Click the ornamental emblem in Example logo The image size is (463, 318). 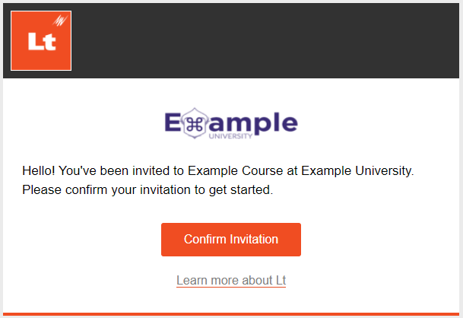(195, 123)
